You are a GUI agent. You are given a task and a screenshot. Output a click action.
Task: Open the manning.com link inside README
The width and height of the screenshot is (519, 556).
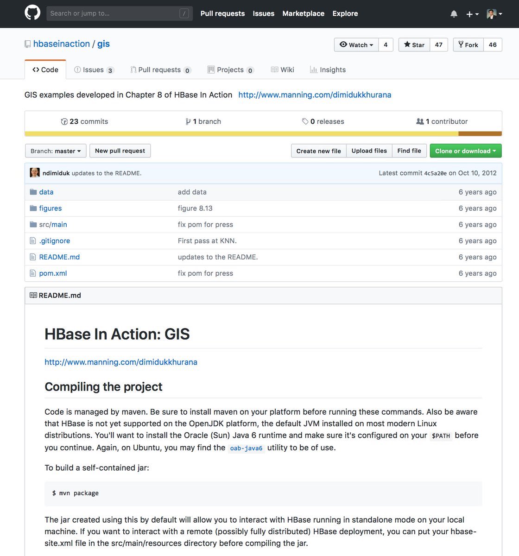pyautogui.click(x=121, y=362)
